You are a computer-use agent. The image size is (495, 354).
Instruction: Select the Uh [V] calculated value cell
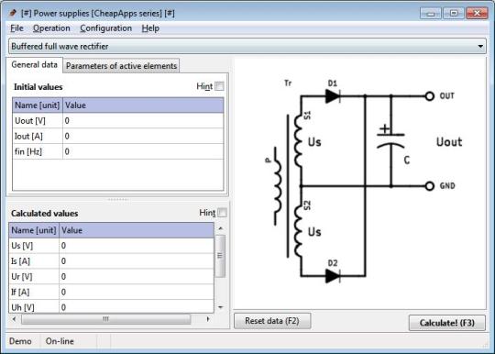[137, 306]
